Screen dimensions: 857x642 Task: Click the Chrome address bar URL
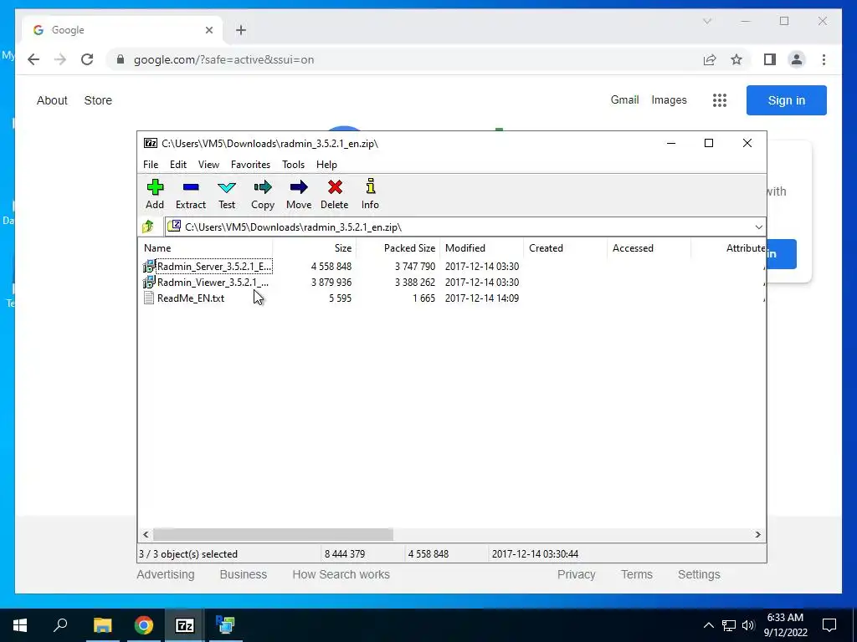[x=224, y=59]
